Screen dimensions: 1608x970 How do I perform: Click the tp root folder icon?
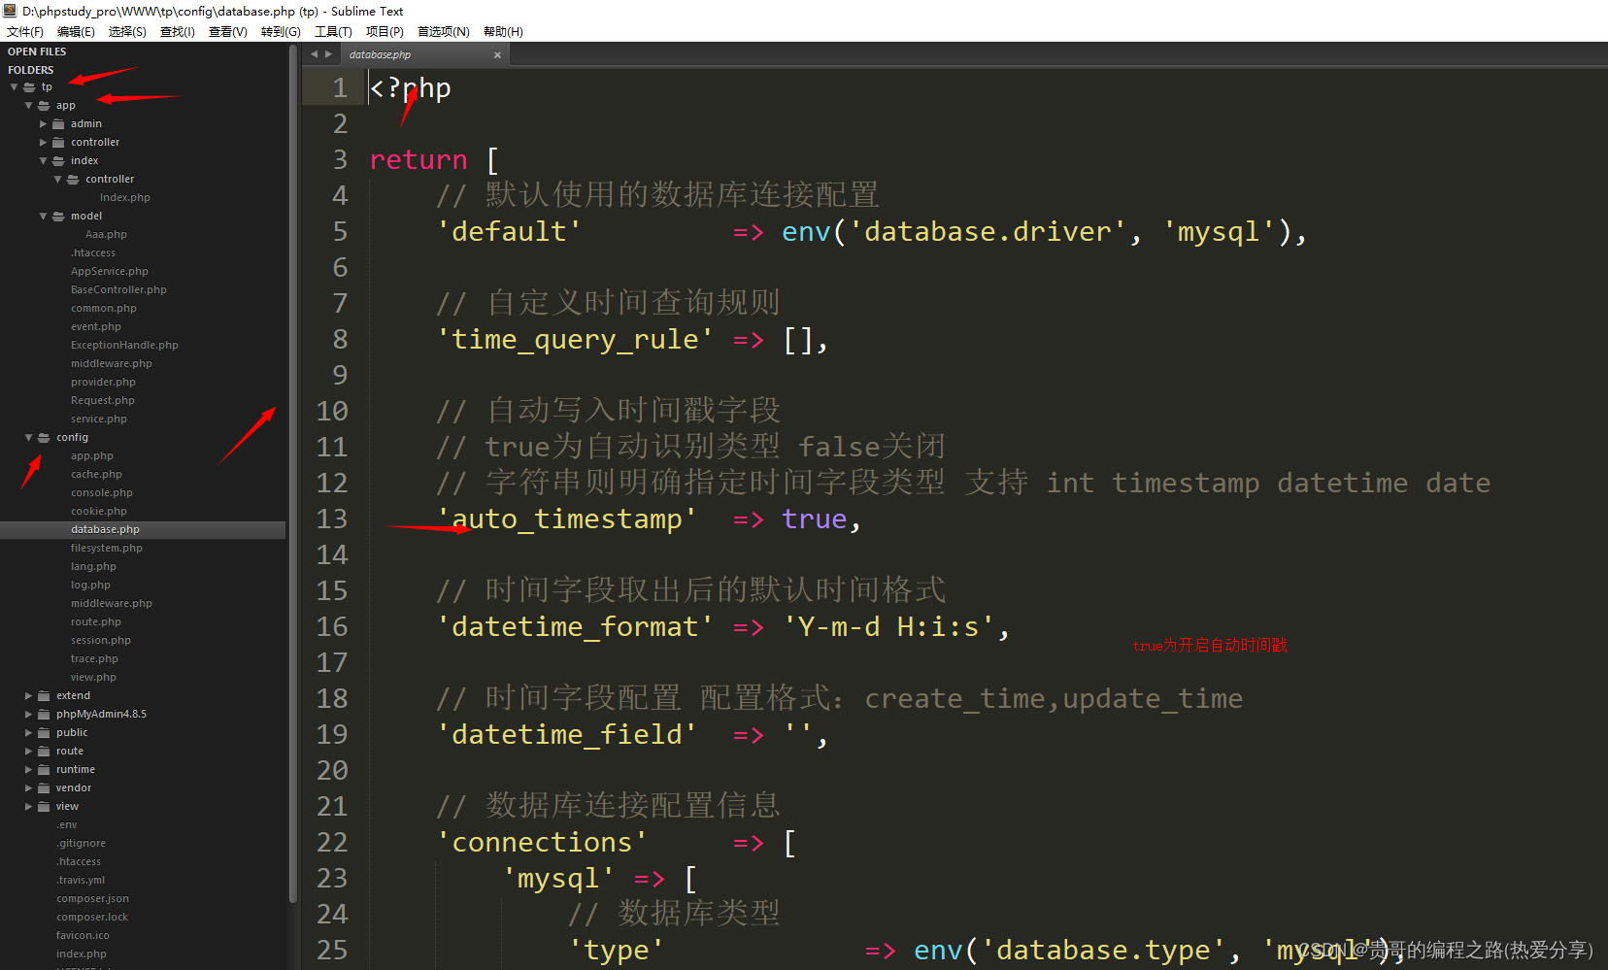point(29,87)
